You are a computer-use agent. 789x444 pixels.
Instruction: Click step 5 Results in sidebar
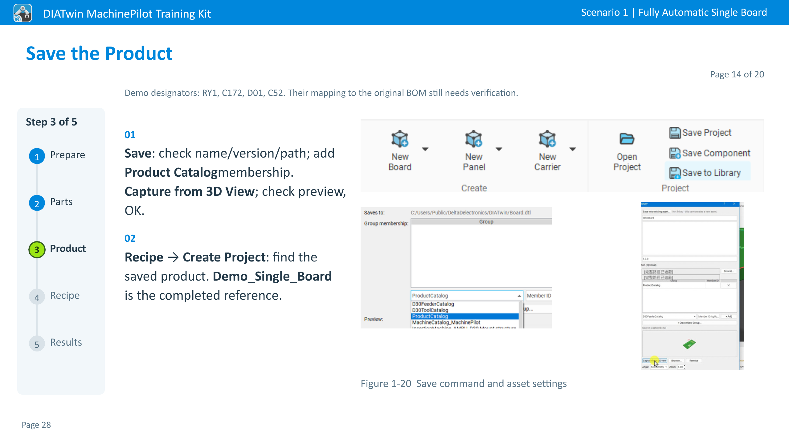pyautogui.click(x=55, y=343)
